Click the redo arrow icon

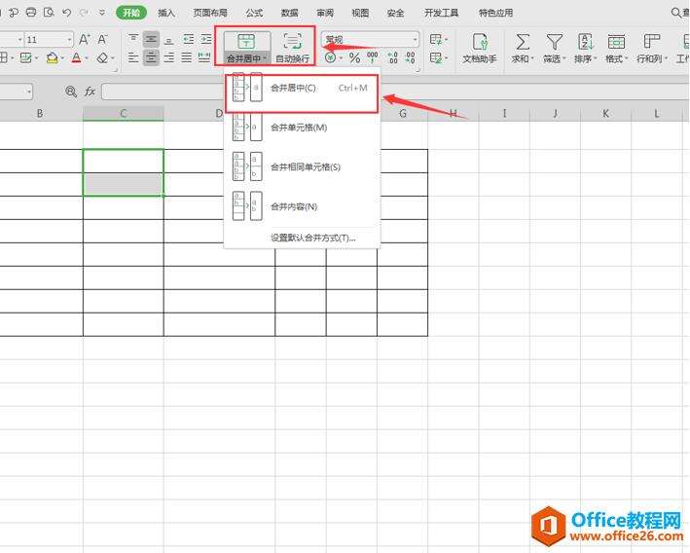84,13
